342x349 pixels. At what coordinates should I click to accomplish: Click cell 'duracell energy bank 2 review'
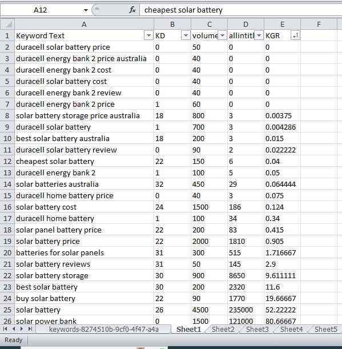(84, 93)
